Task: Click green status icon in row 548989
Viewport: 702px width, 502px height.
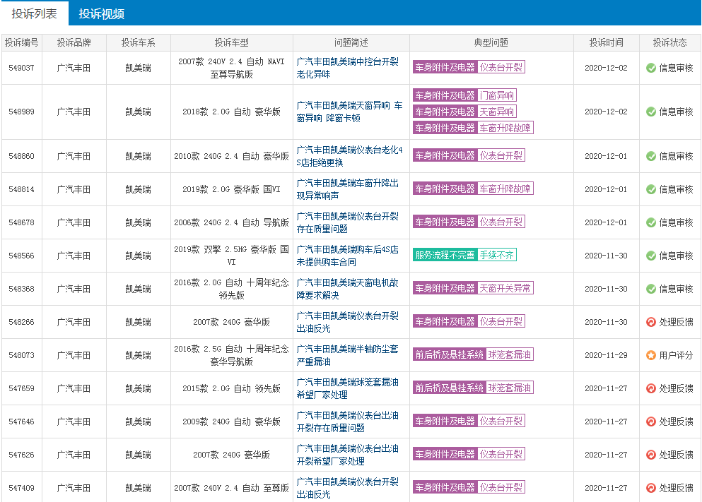Action: (651, 112)
